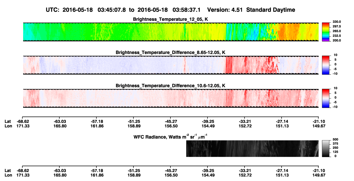Click the 330.0 colorbar label

pyautogui.click(x=337, y=22)
